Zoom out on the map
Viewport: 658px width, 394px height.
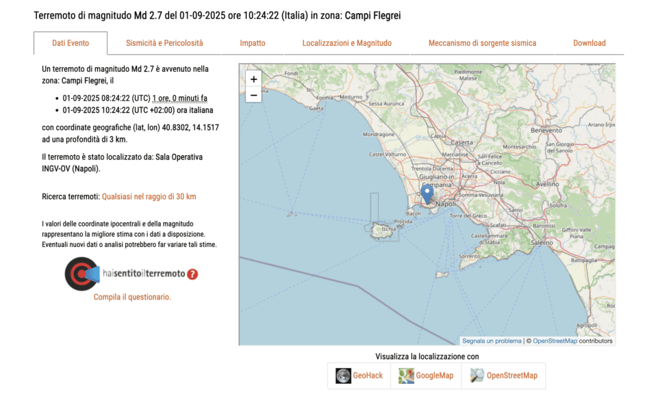[x=254, y=95]
